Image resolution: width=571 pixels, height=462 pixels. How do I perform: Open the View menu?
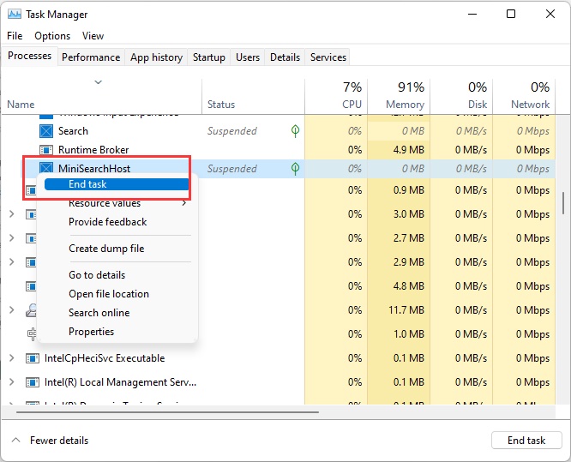[x=93, y=36]
